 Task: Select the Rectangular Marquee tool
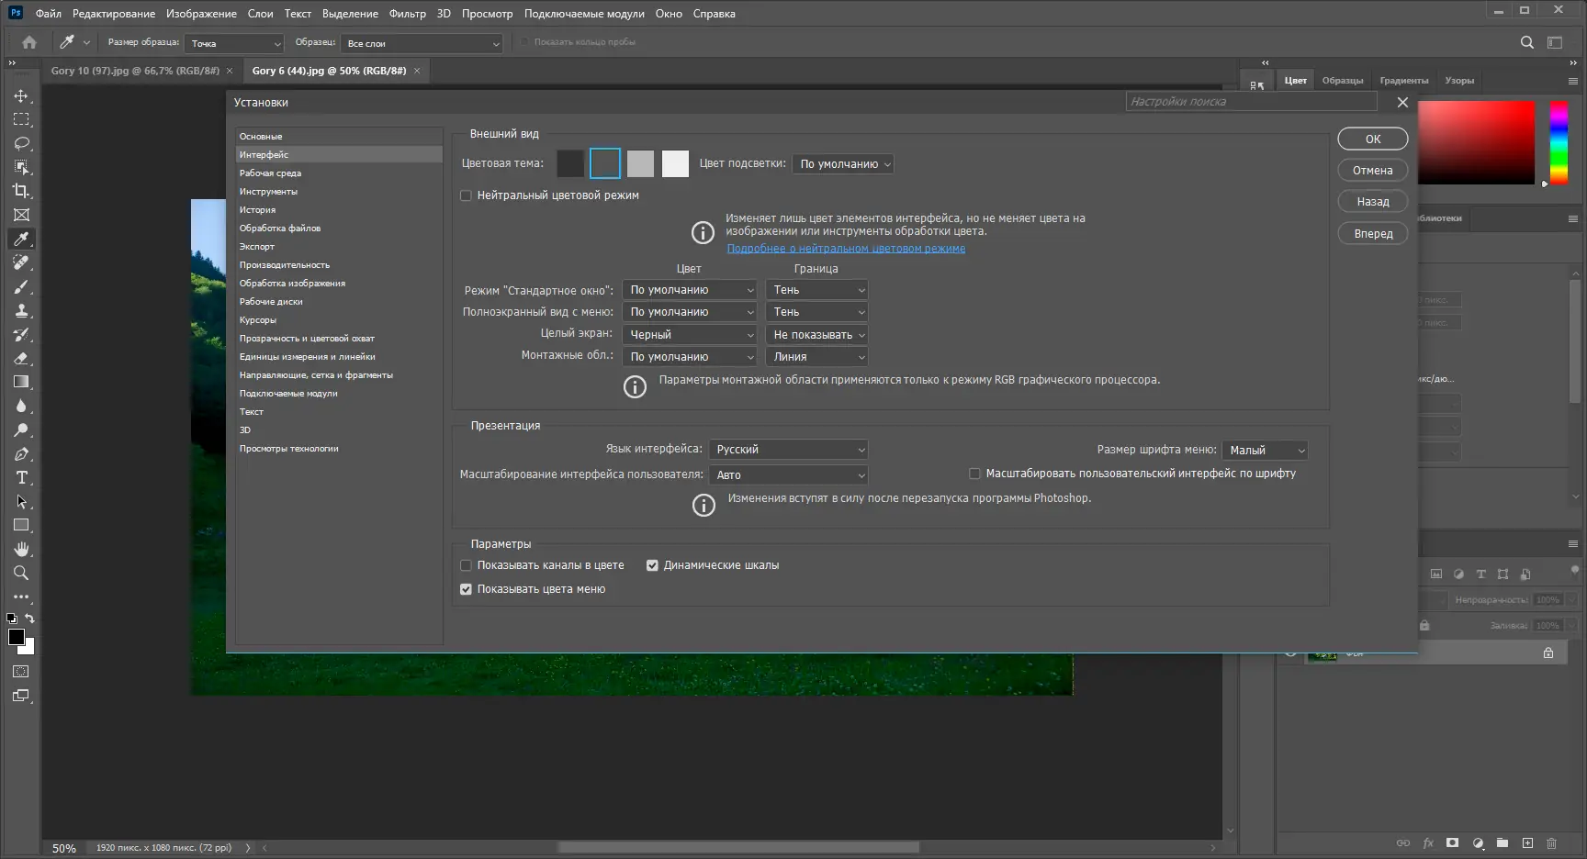click(x=21, y=119)
